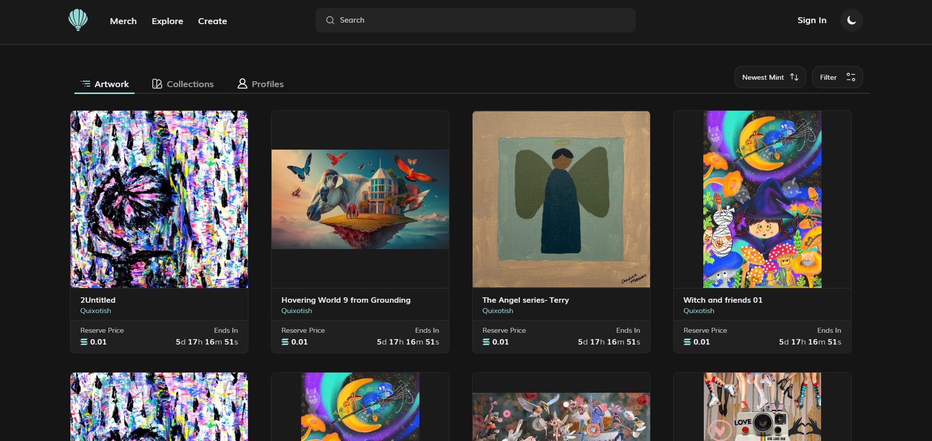The height and width of the screenshot is (441, 932).
Task: Click the filter sliders icon
Action: [851, 77]
